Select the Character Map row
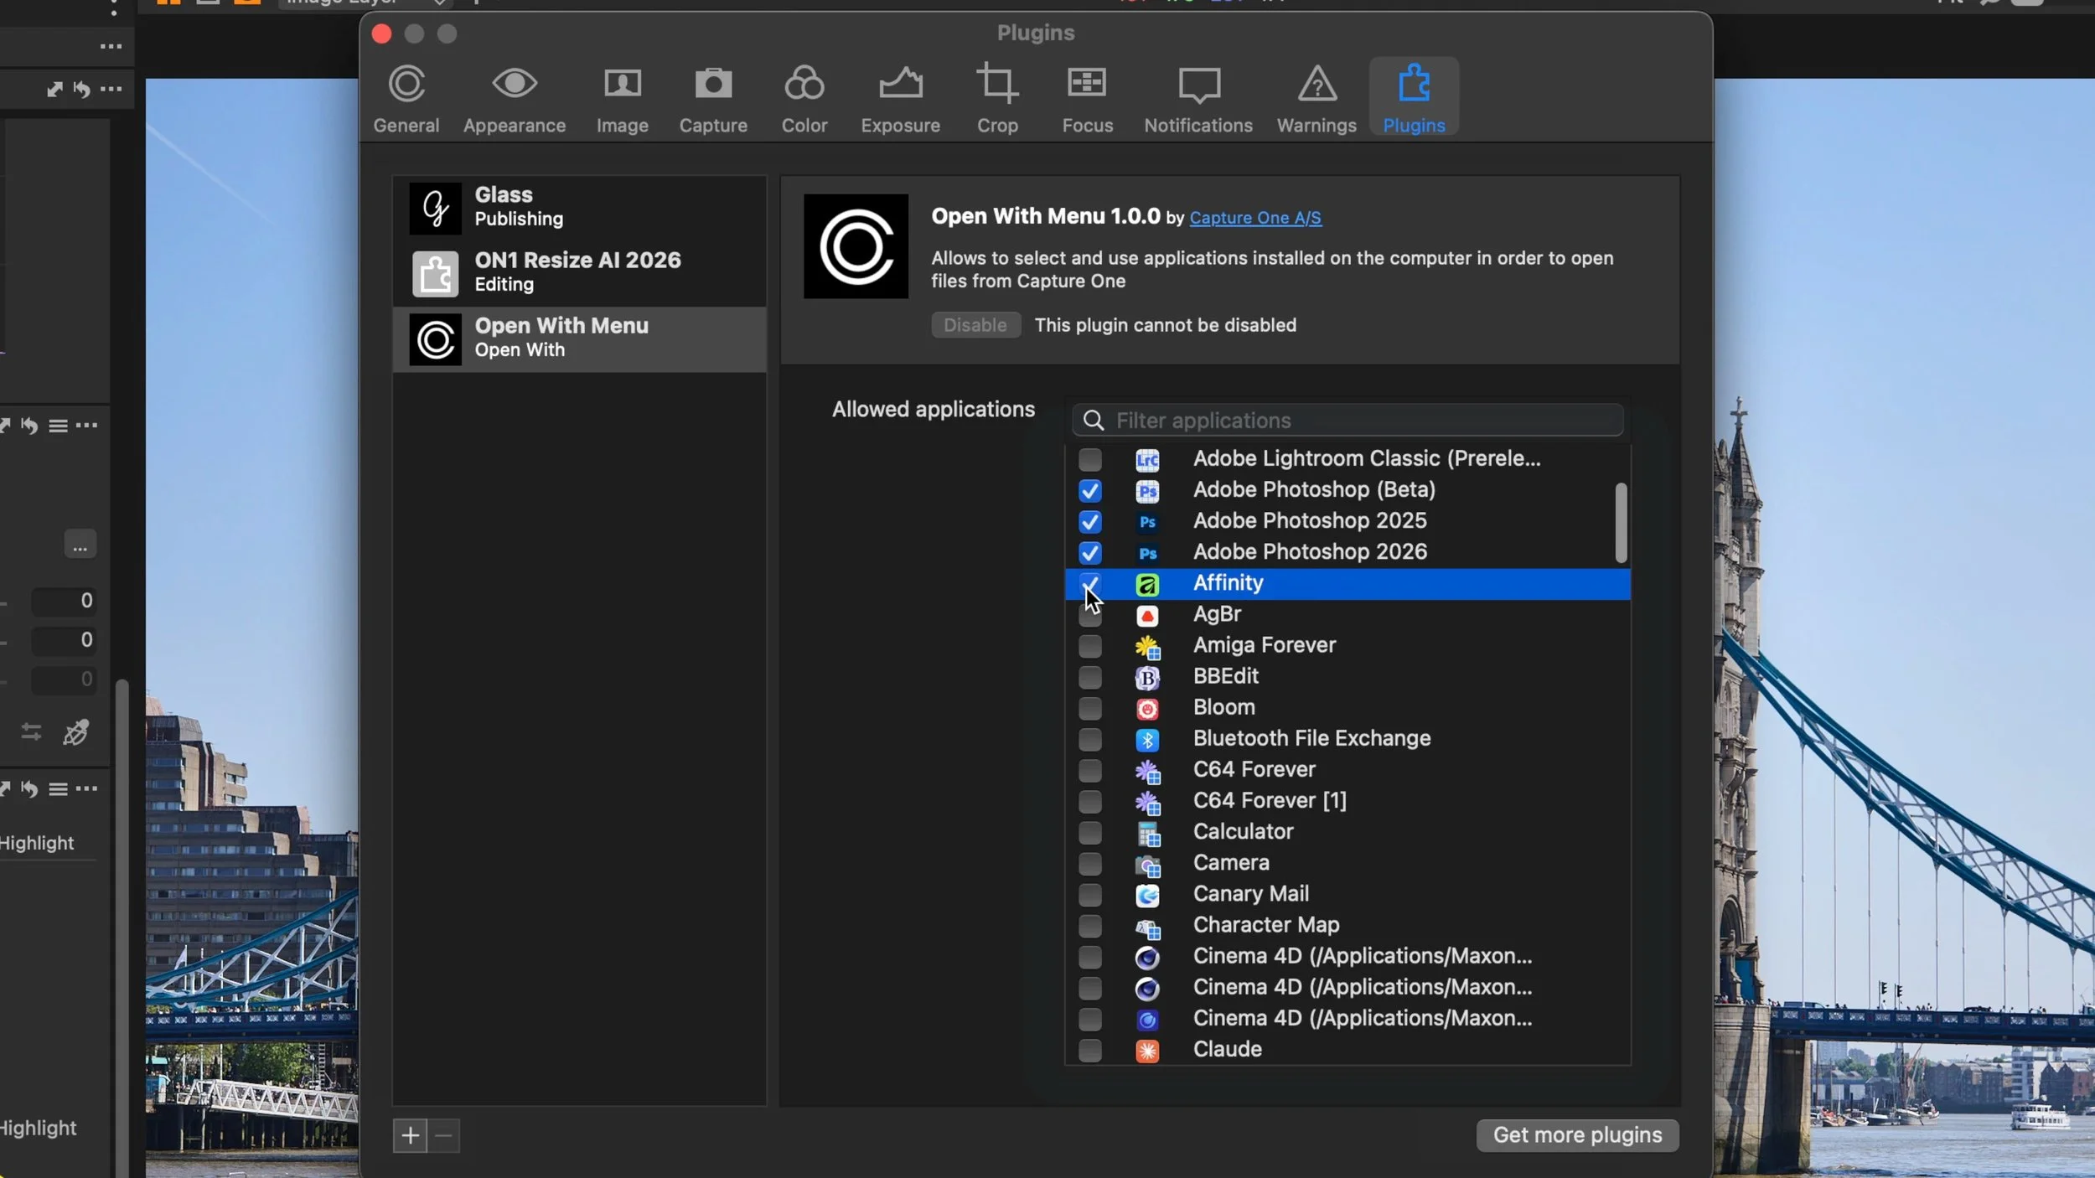This screenshot has width=2095, height=1178. click(x=1348, y=925)
